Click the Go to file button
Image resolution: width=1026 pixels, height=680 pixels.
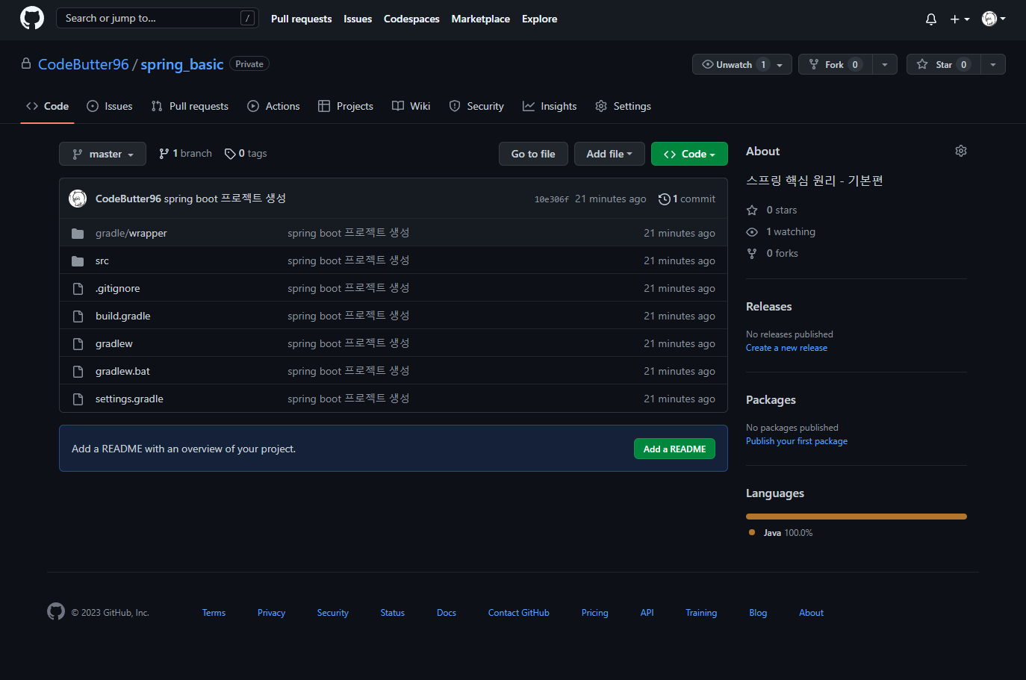click(533, 154)
